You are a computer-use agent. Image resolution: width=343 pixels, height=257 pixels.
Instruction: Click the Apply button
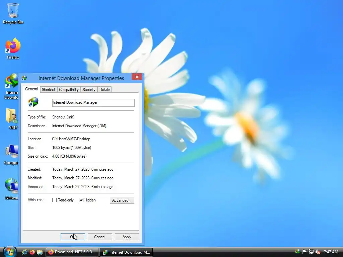[127, 237]
